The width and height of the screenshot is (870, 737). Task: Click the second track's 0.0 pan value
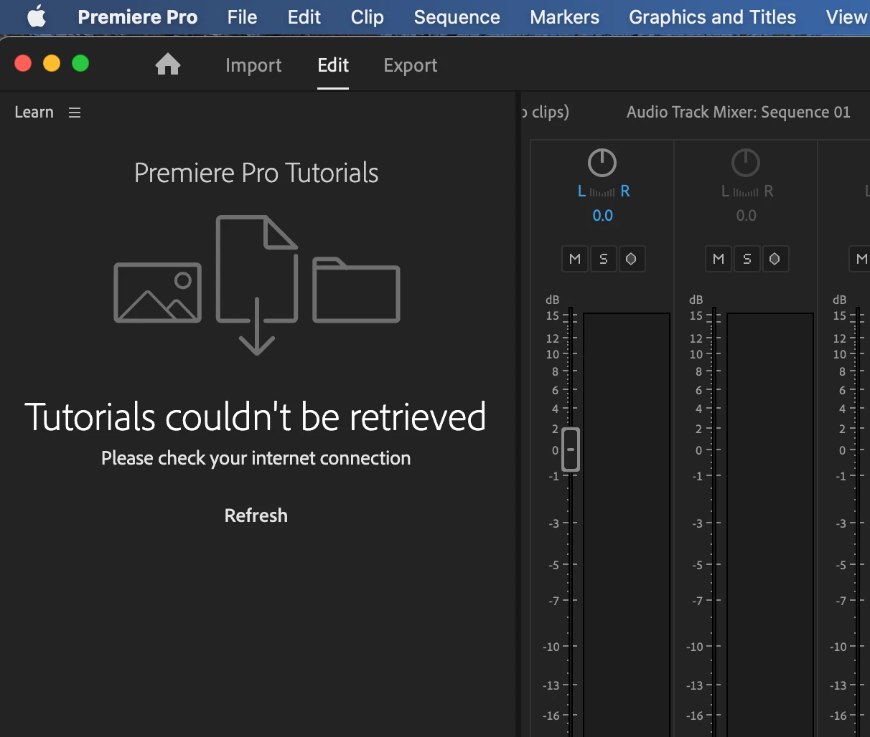click(x=747, y=216)
